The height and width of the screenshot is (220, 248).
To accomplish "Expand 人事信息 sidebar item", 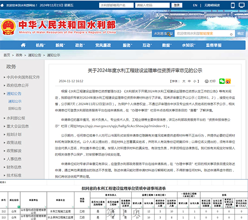I will pos(14,159).
